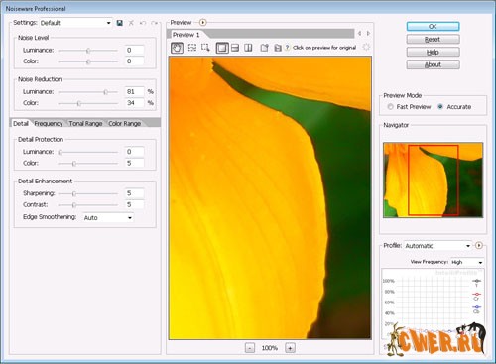This screenshot has height=364, width=496.
Task: Expand the View Frequency High dropdown
Action: coord(467,262)
